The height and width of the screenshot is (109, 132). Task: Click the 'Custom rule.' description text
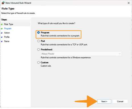46,66
